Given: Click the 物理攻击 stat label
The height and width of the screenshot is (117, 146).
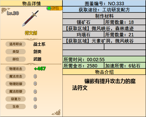Looking at the screenshot, I should click(x=16, y=69).
